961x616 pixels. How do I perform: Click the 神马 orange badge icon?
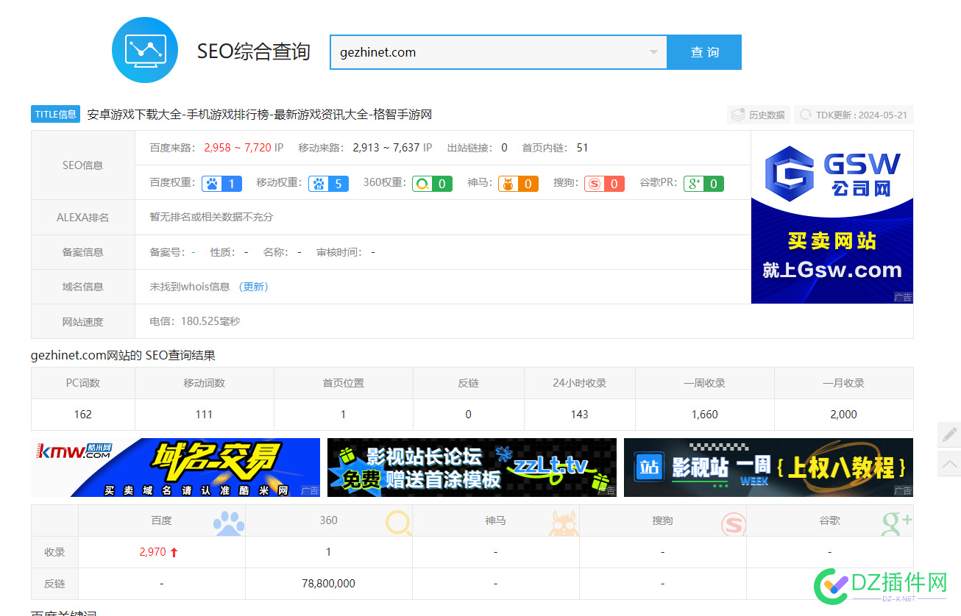pos(518,184)
